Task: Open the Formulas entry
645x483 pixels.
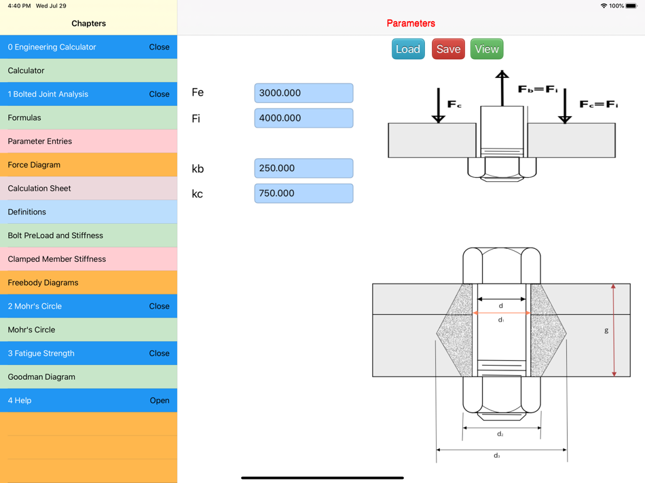Action: pos(88,117)
